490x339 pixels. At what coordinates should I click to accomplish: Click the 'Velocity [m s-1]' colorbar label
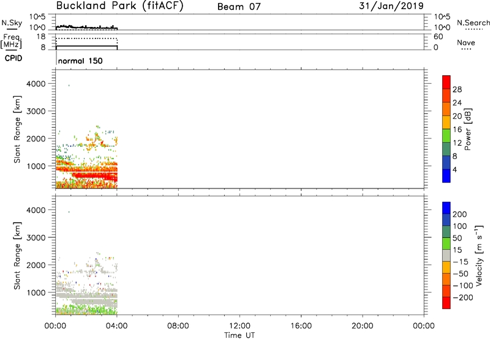pos(479,255)
